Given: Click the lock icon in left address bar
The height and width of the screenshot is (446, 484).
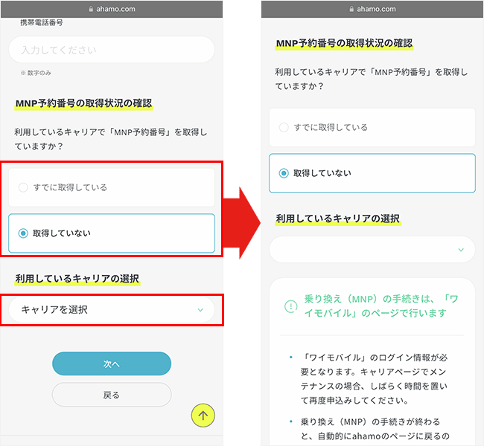Looking at the screenshot, I should pos(91,9).
